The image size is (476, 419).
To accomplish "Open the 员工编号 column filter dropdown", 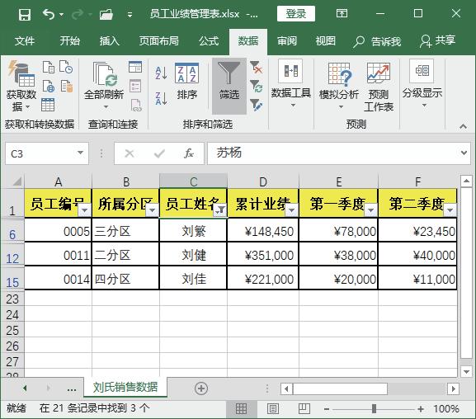I will point(85,209).
